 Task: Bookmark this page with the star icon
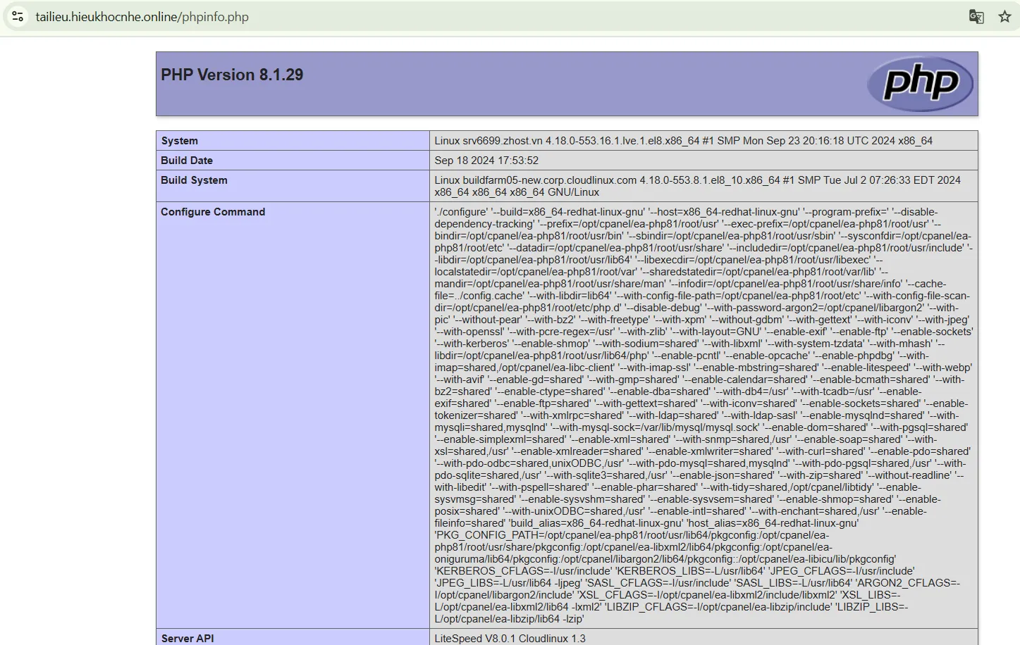tap(1004, 16)
